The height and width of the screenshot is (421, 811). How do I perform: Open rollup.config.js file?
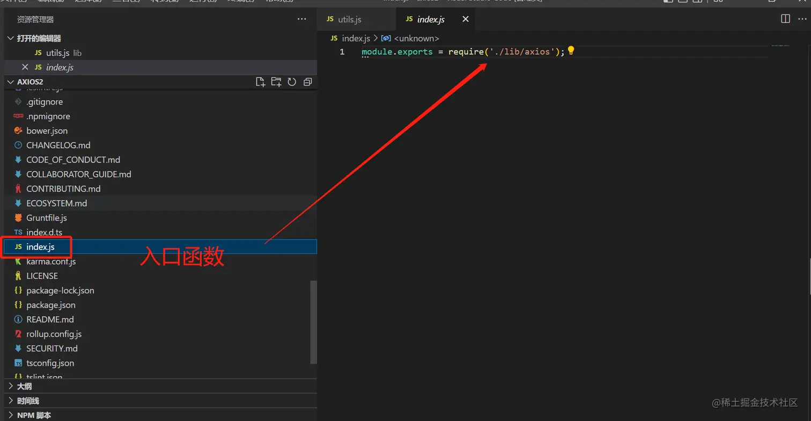coord(161,334)
